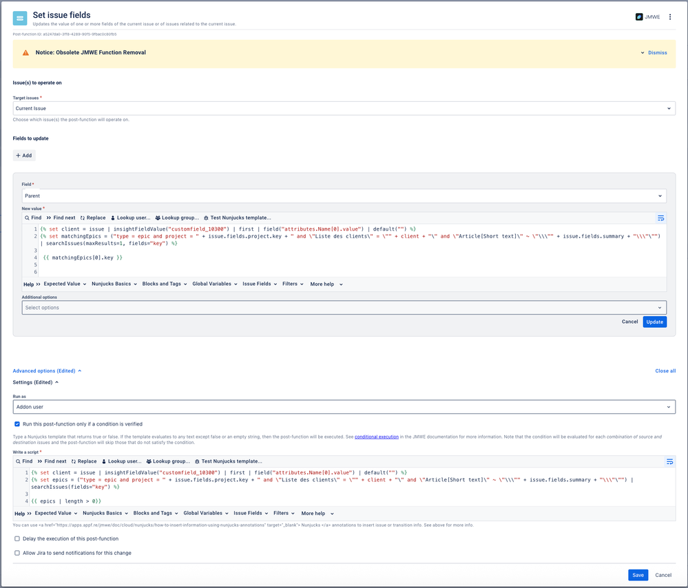Open the vertical ellipsis menu at top right
Viewport: 688px width, 588px height.
click(671, 17)
